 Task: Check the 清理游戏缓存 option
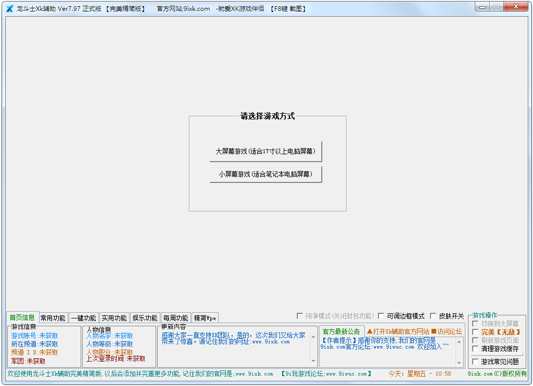coord(475,349)
